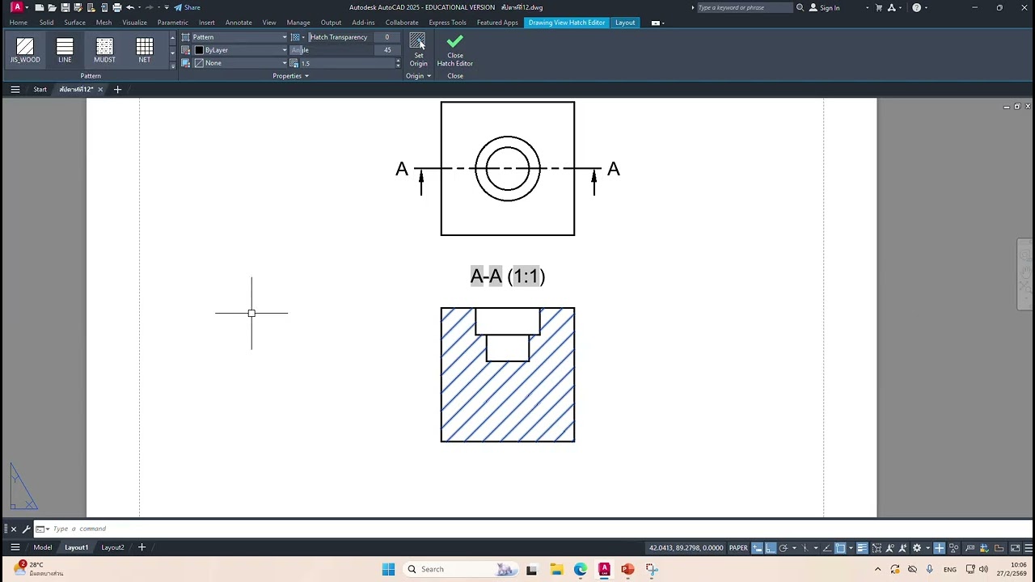
Task: Toggle Lineweight display in status bar
Action: click(862, 548)
